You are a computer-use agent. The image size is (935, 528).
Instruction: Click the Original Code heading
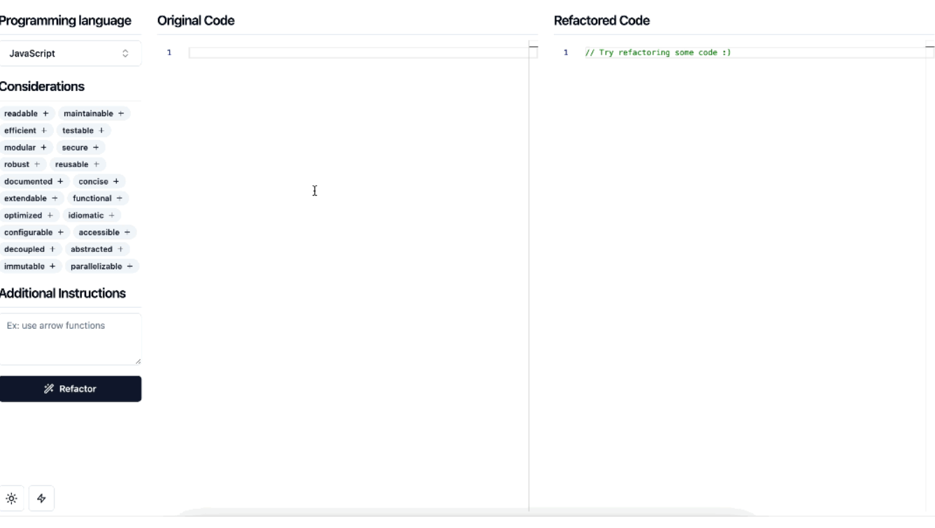(196, 21)
